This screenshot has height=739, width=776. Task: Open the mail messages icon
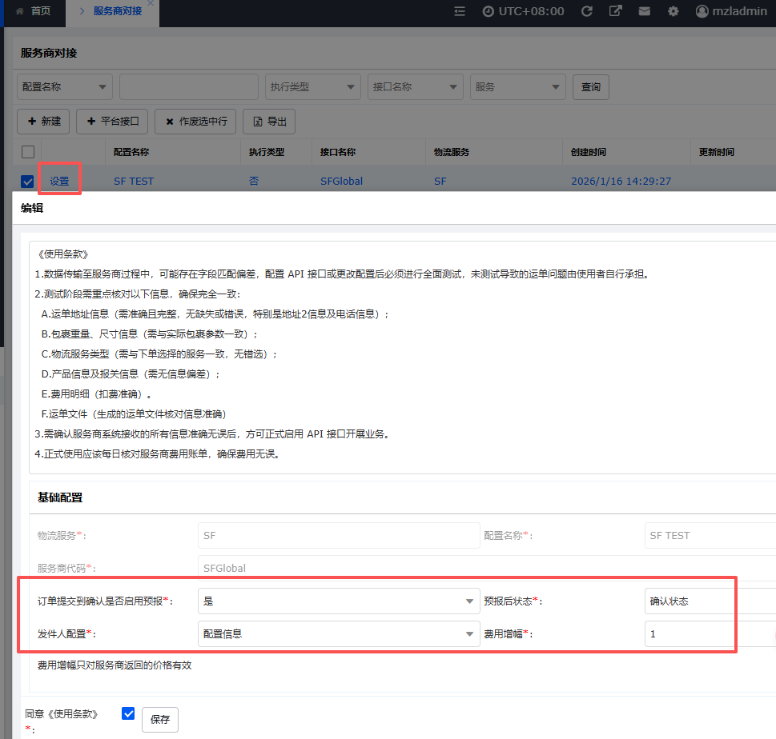click(x=644, y=11)
